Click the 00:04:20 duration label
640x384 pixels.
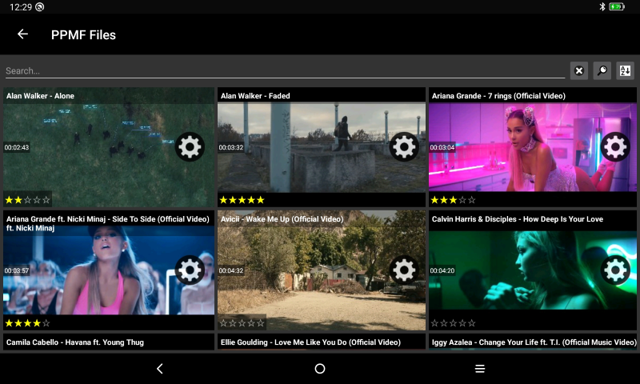click(x=442, y=270)
